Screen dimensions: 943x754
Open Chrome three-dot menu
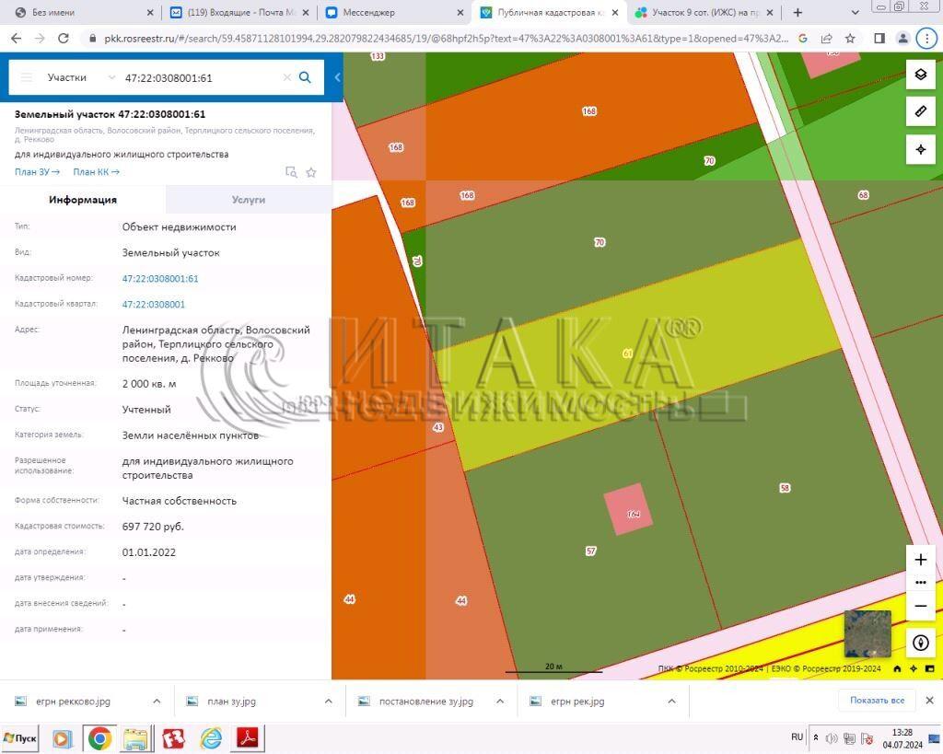926,39
